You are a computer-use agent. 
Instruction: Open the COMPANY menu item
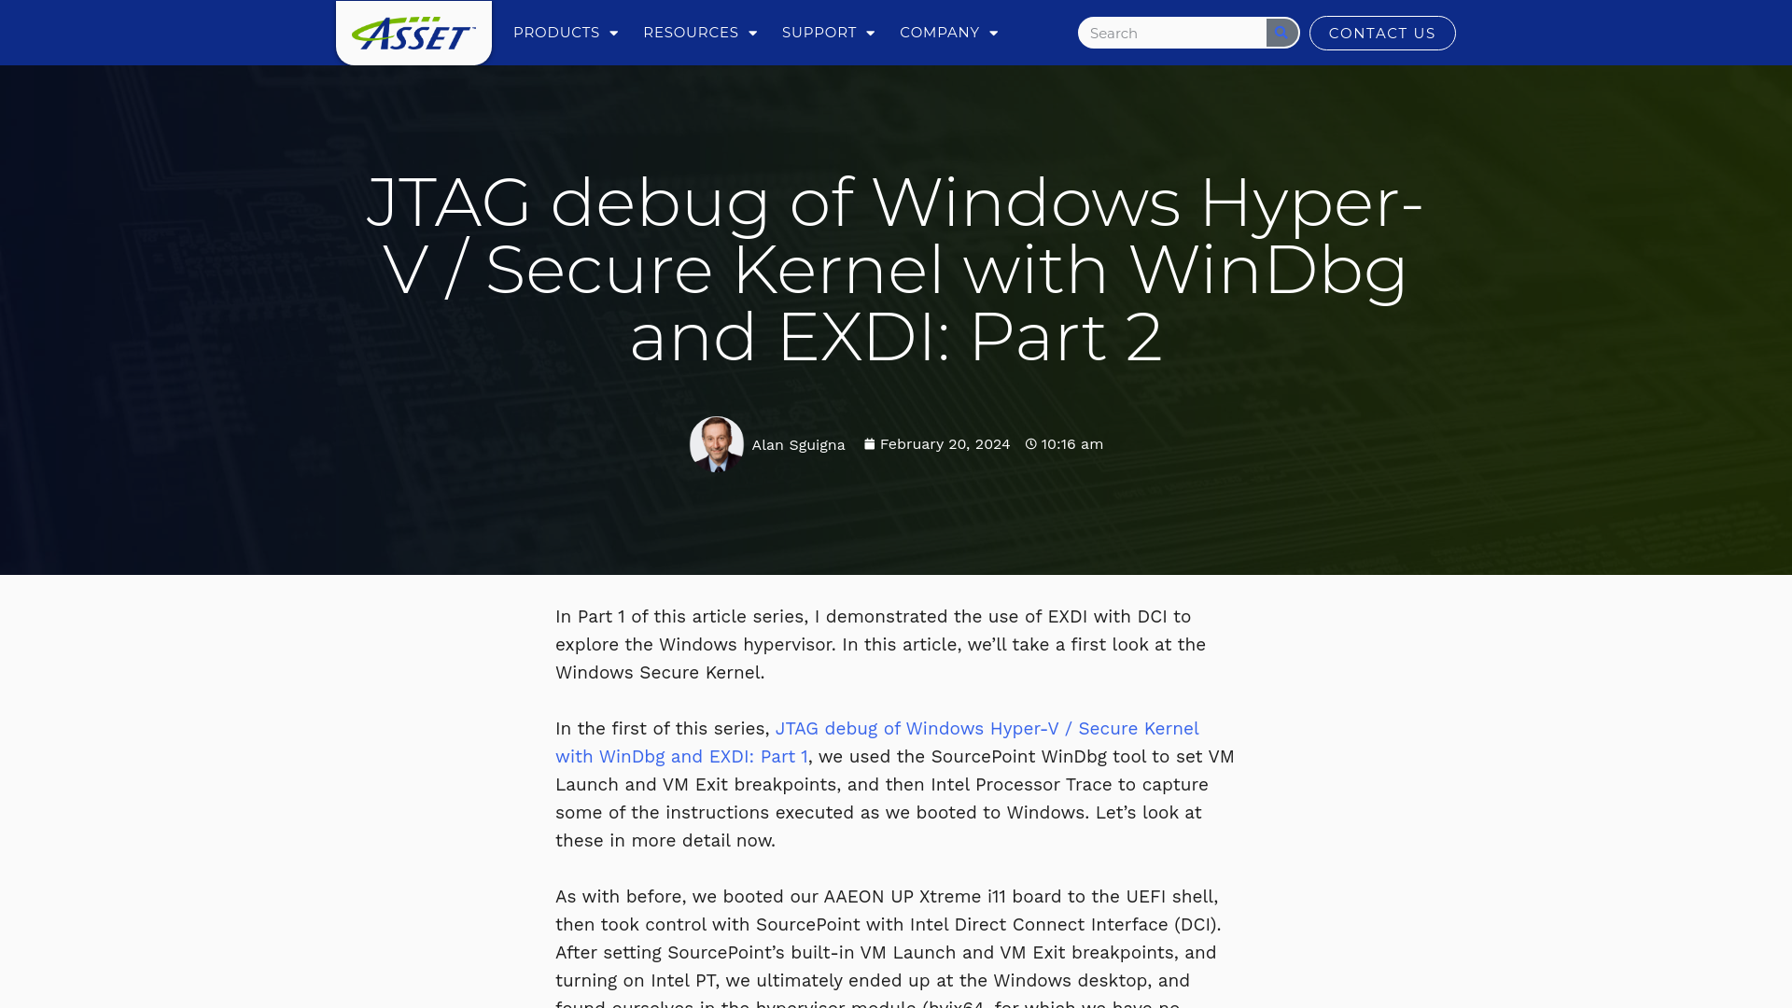coord(947,32)
